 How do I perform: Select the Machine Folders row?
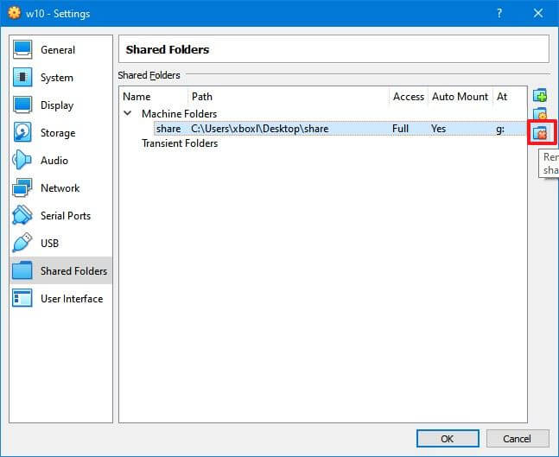[x=180, y=114]
